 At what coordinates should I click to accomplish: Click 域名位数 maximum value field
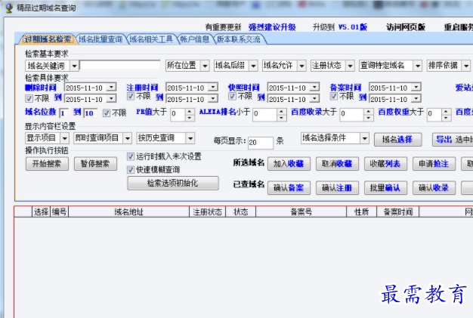coord(90,113)
